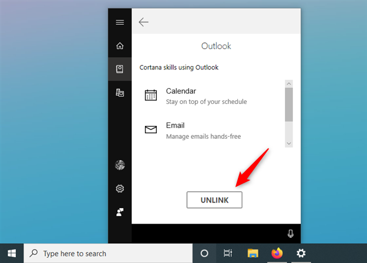Open Cortana settings gear in sidebar
The image size is (367, 263).
[x=120, y=189]
